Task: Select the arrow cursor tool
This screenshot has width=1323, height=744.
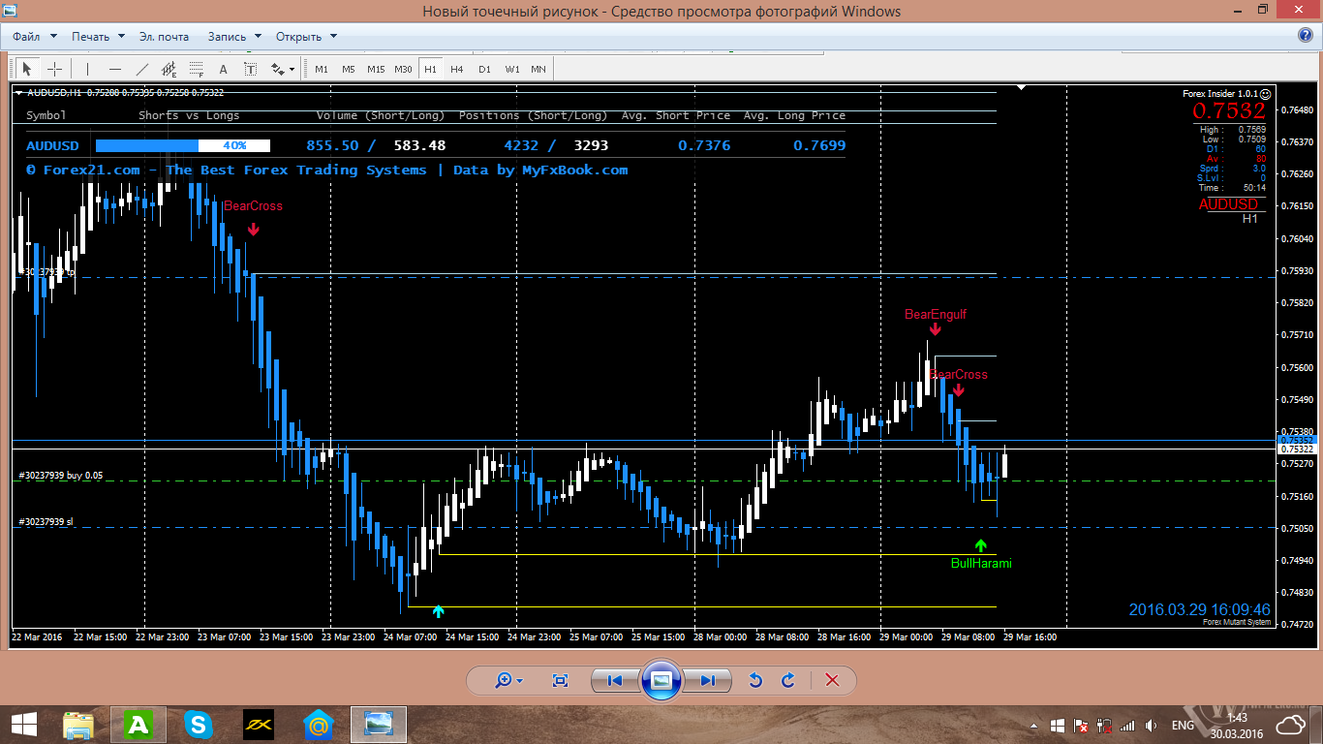Action: coord(27,69)
